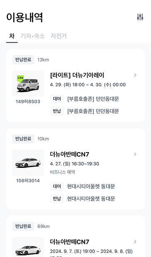
Task: Tap the 대여 label for 부름호출존 던던동대문
Action: coord(57,99)
